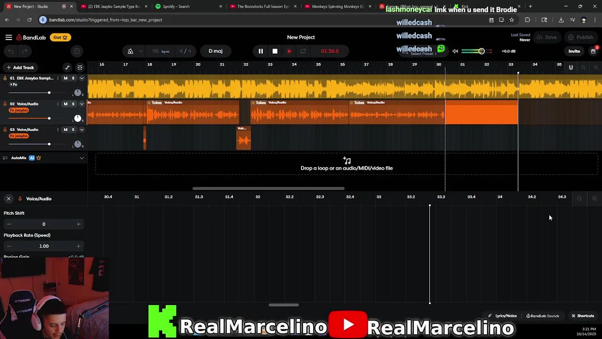The image size is (602, 339).
Task: Click the BandLab logo
Action: 31,37
